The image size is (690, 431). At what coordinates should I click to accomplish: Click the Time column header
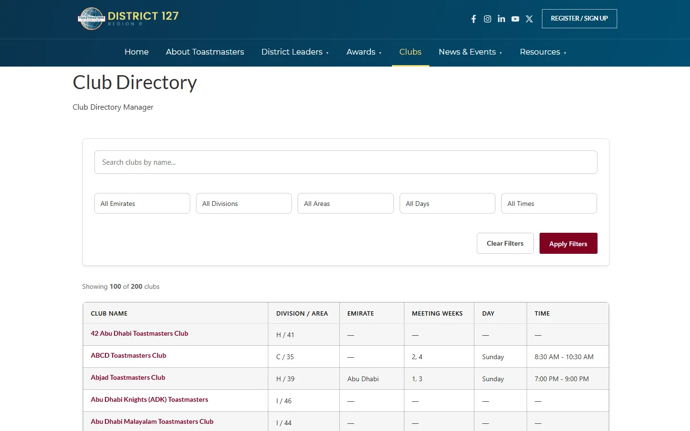[x=568, y=313]
